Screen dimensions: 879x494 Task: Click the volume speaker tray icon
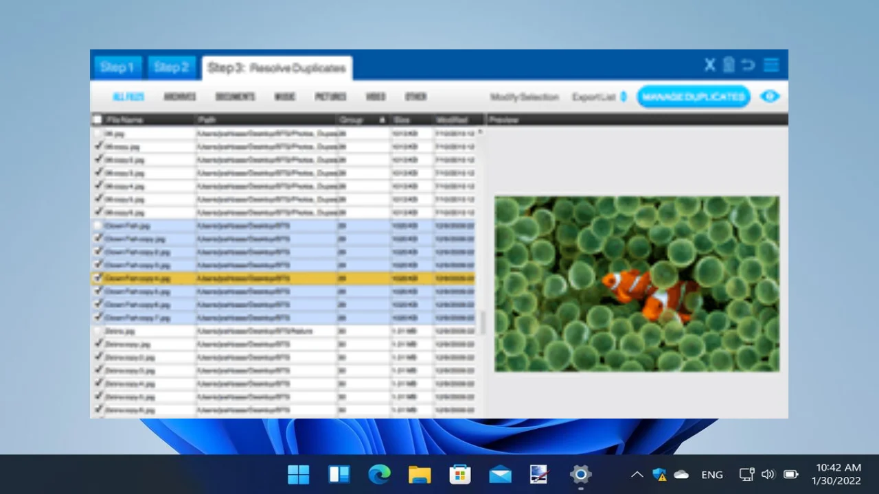point(768,474)
